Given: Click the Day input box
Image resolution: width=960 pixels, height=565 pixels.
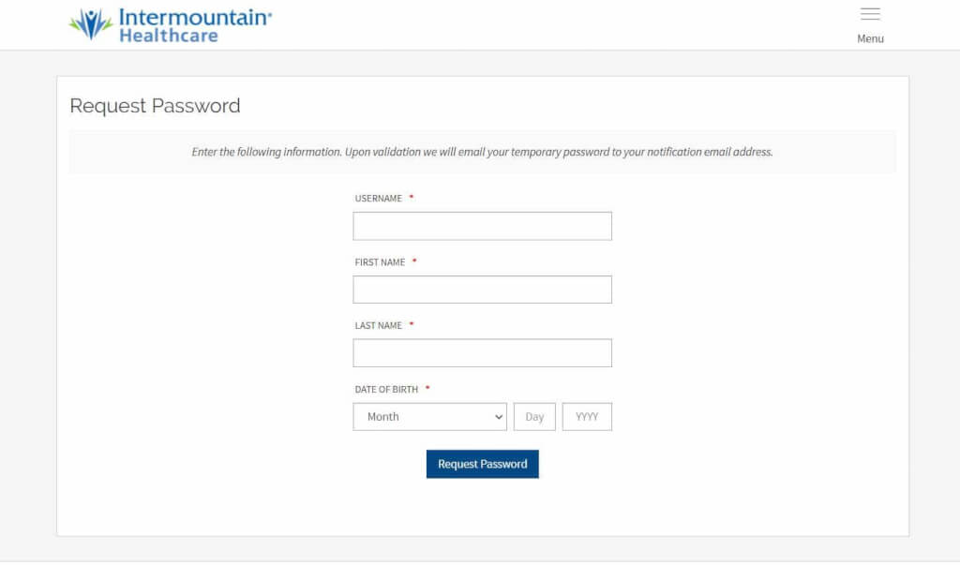Looking at the screenshot, I should pos(534,416).
